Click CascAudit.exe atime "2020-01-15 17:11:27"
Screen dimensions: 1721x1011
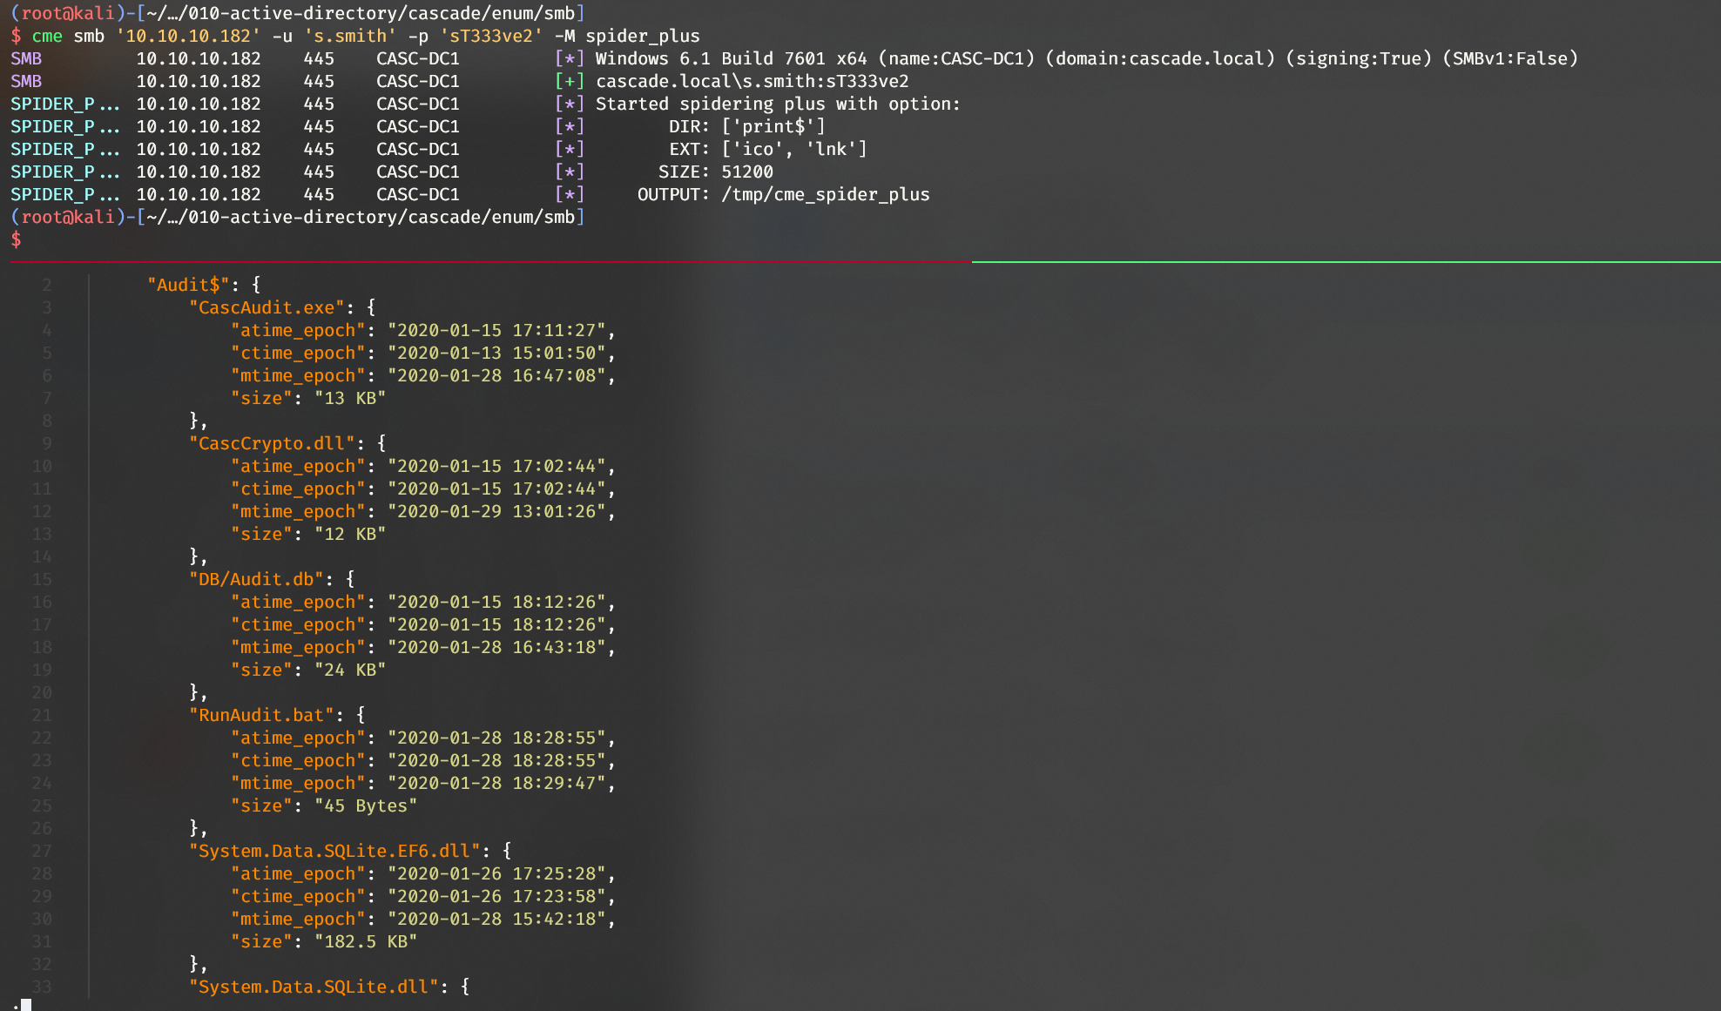click(x=496, y=330)
